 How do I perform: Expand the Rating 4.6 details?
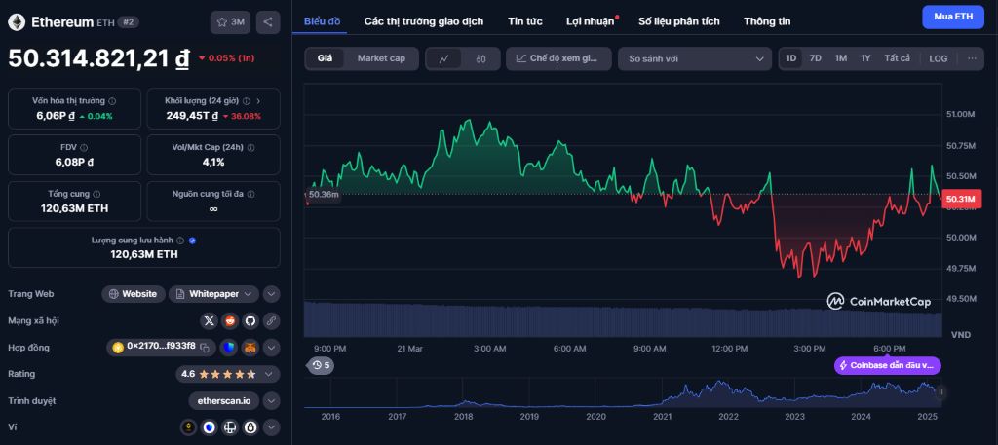point(228,375)
